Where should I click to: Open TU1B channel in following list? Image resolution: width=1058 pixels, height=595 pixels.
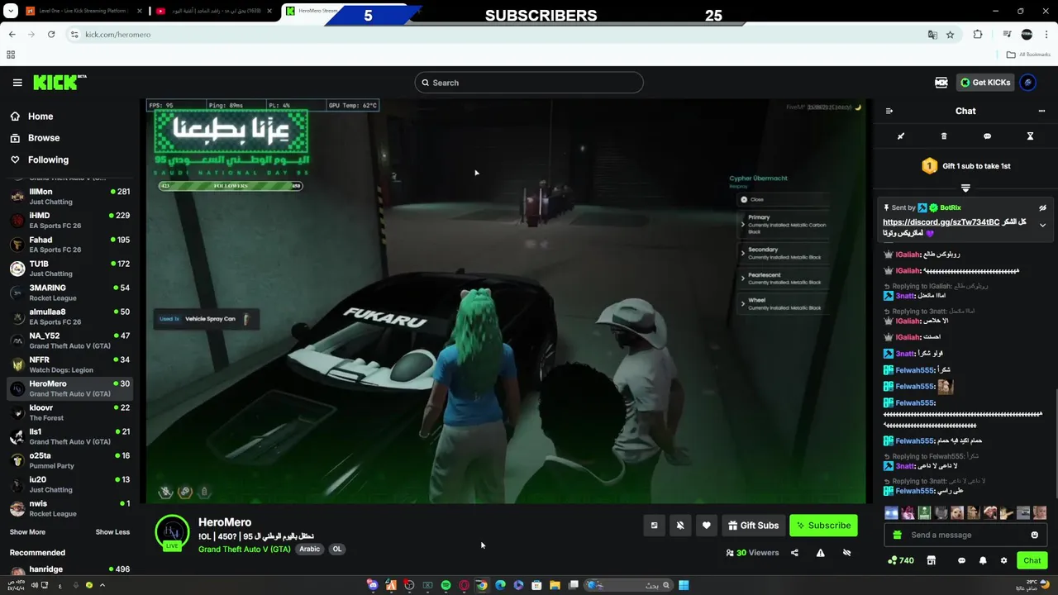[x=69, y=269]
